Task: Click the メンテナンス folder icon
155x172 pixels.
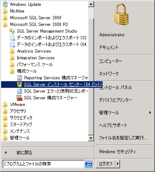Action: click(x=5, y=131)
